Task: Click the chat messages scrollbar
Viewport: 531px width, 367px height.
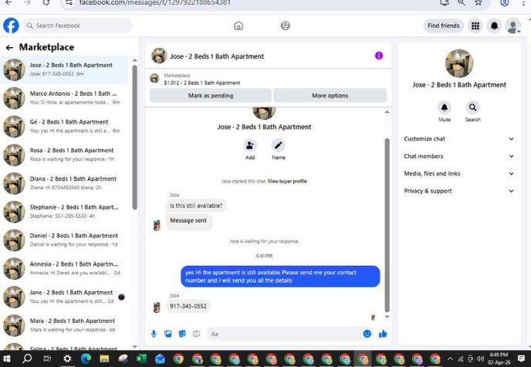Action: [387, 225]
